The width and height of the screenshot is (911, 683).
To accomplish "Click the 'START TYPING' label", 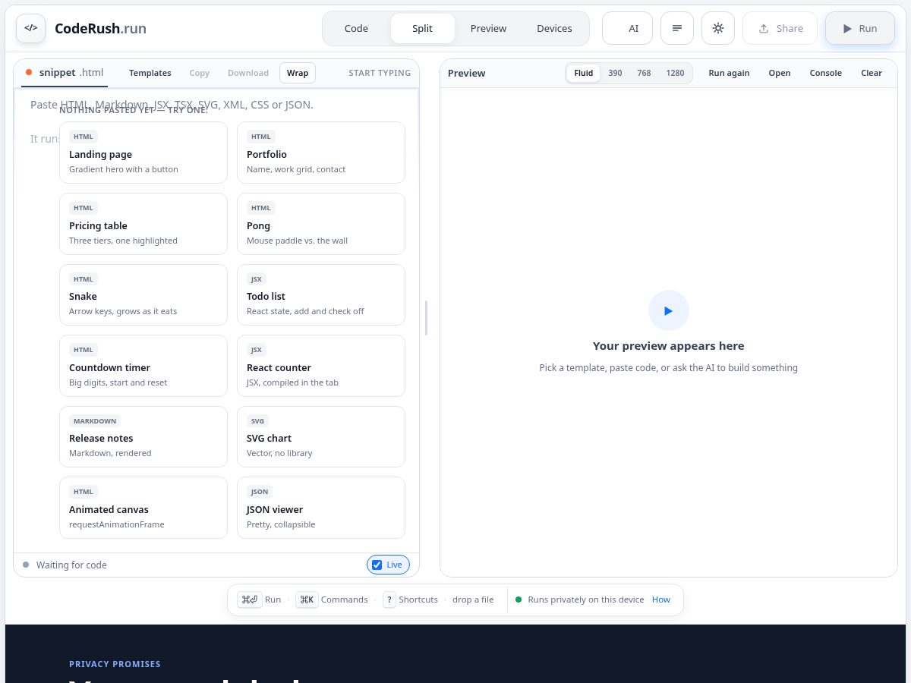I will [380, 73].
